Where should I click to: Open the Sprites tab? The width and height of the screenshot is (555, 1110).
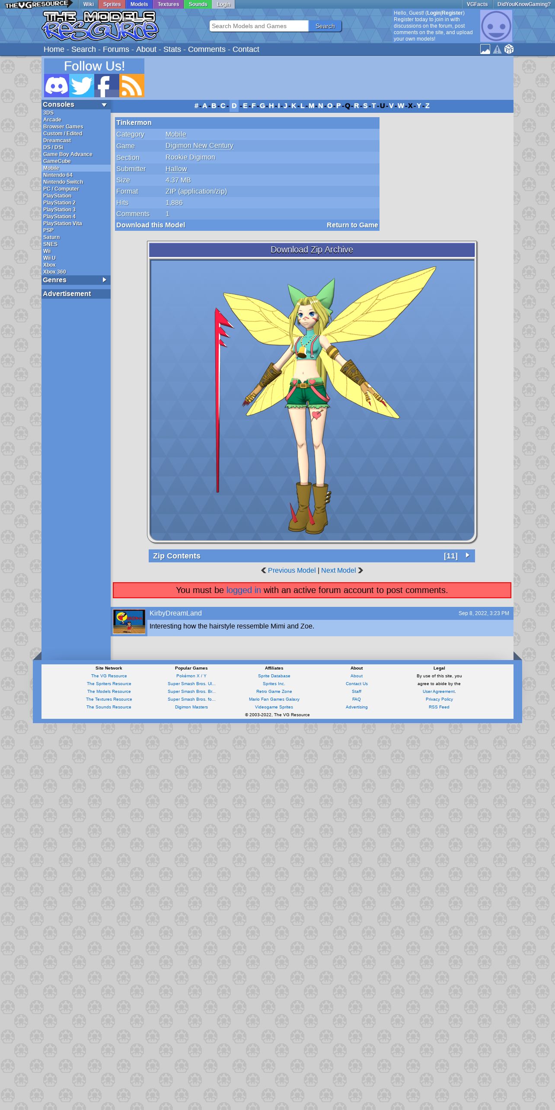[x=112, y=4]
